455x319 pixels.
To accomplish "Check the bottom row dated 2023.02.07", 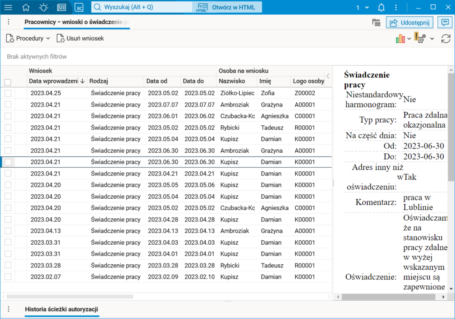I will click(x=7, y=277).
